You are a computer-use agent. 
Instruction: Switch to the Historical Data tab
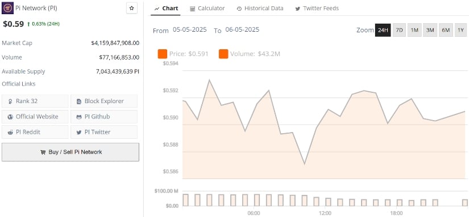[260, 8]
